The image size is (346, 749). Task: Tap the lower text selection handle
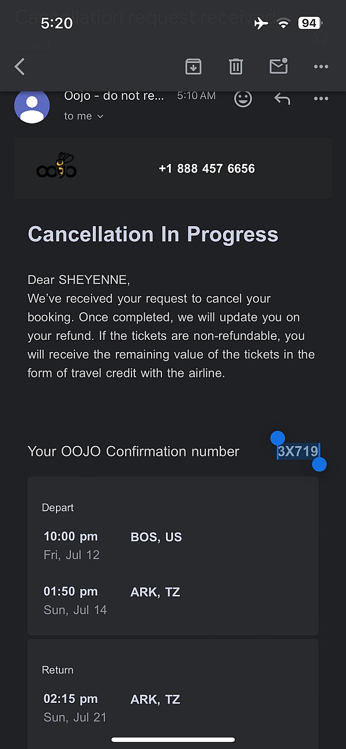coord(319,464)
